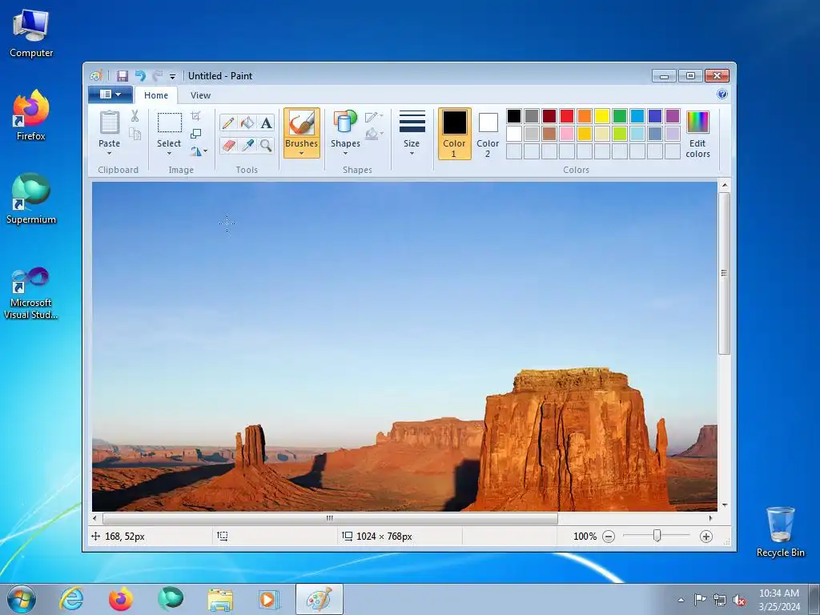Show hidden icons arrow in system tray

click(x=681, y=600)
